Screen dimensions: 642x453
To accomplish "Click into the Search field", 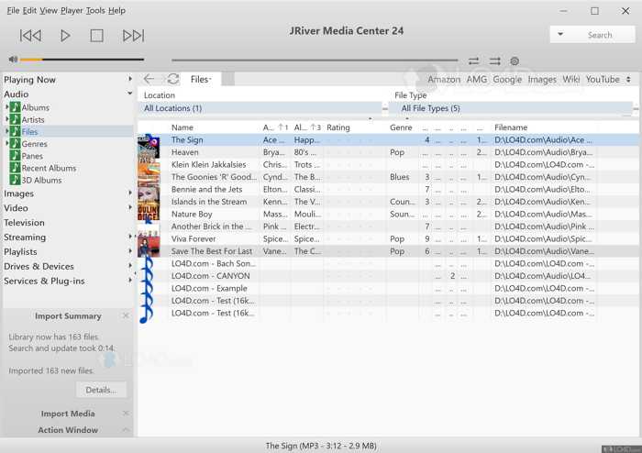I will tap(600, 35).
